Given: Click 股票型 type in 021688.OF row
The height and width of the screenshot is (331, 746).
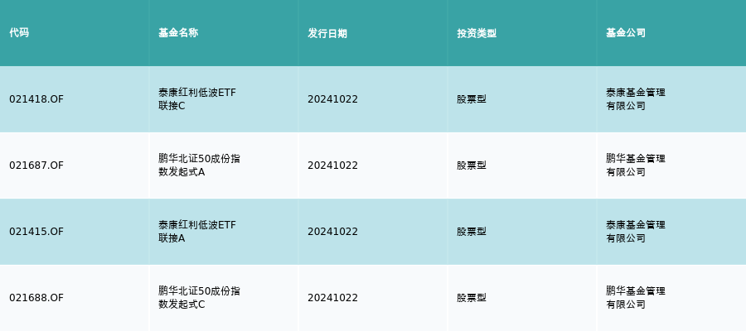Looking at the screenshot, I should point(472,298).
